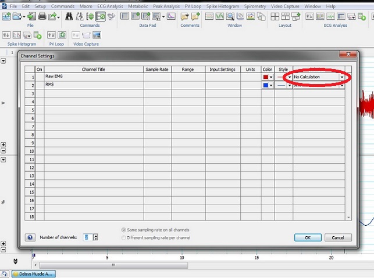Select 'Same sampling rate on all channels'
The height and width of the screenshot is (278, 374).
pyautogui.click(x=123, y=230)
